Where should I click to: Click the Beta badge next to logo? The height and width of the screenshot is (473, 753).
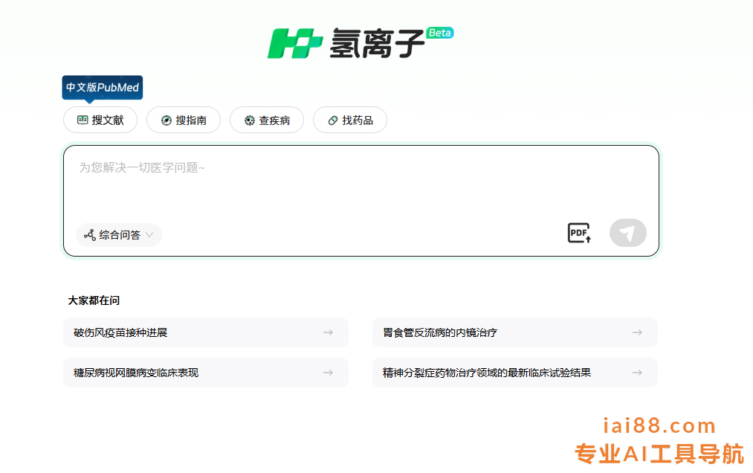tap(440, 33)
